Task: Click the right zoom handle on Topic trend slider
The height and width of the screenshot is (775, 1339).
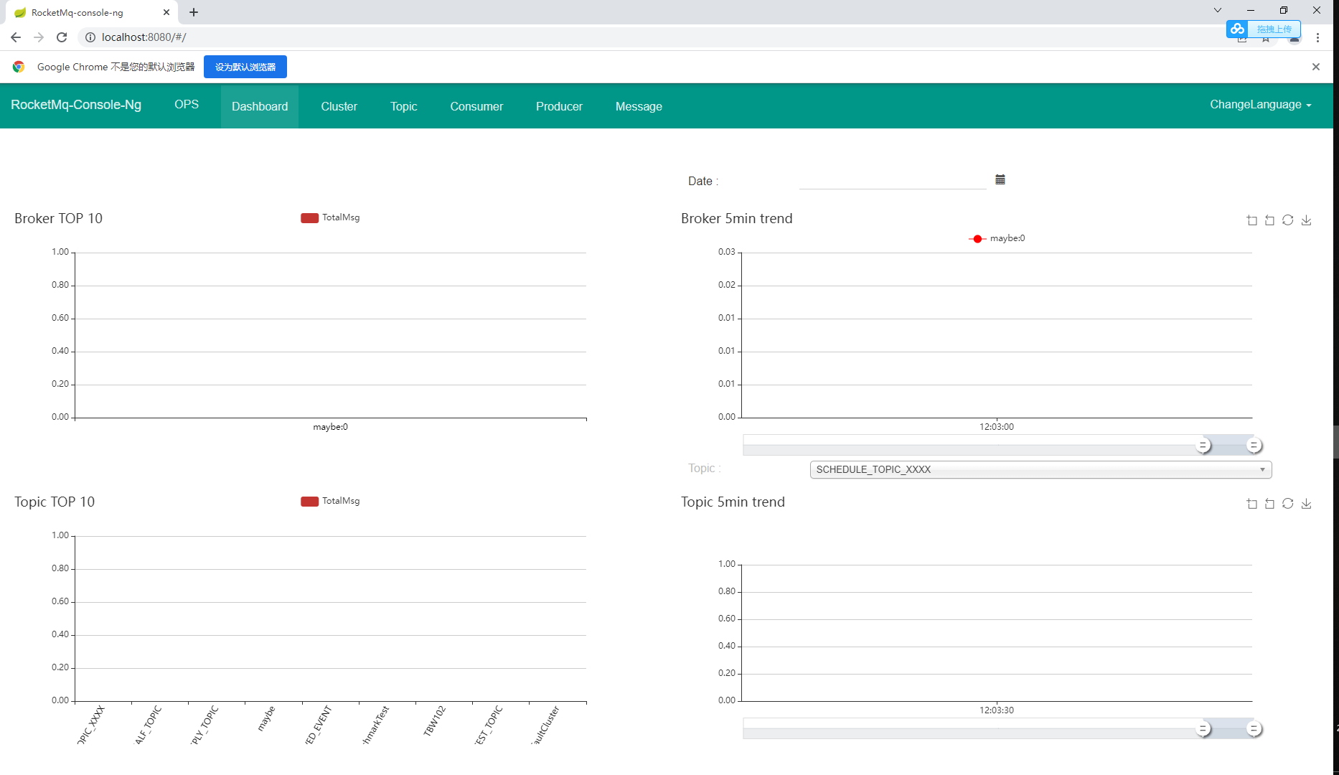Action: click(1254, 728)
